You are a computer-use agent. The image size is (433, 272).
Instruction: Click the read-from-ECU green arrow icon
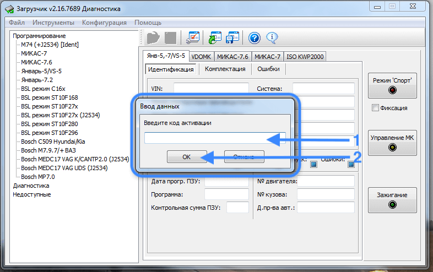click(215, 37)
